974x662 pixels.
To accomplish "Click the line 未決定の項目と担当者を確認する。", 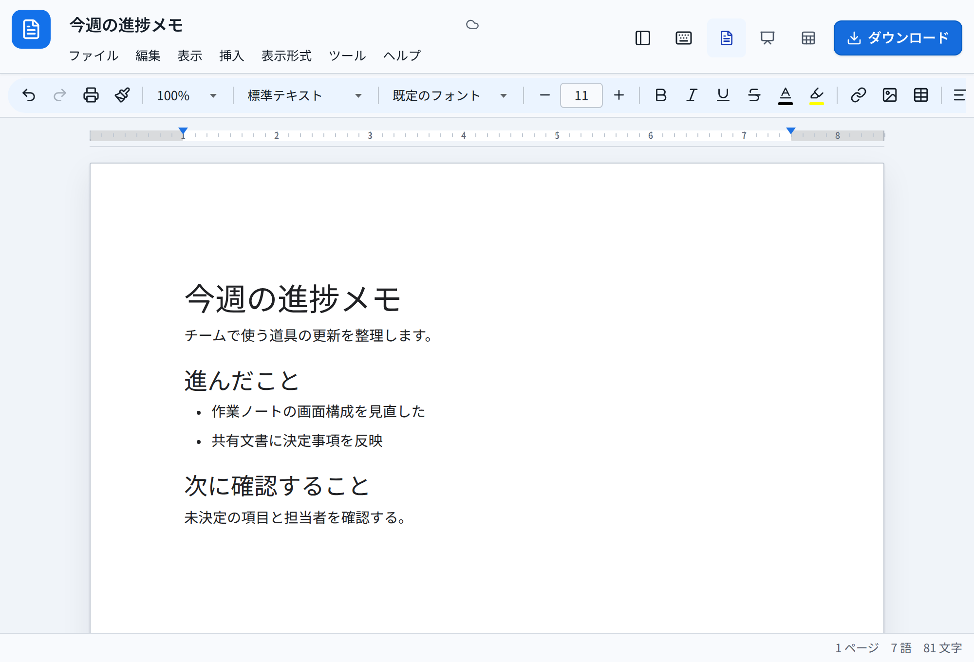I will pyautogui.click(x=295, y=517).
